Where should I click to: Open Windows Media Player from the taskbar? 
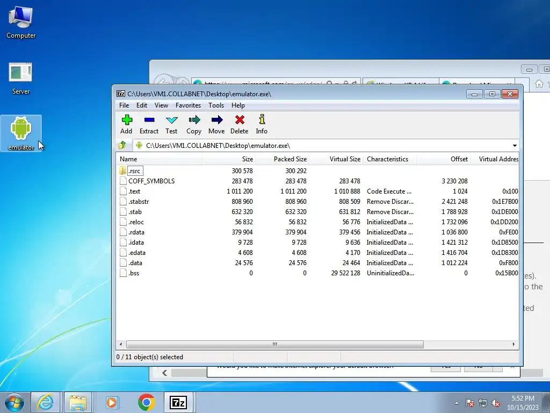112,402
